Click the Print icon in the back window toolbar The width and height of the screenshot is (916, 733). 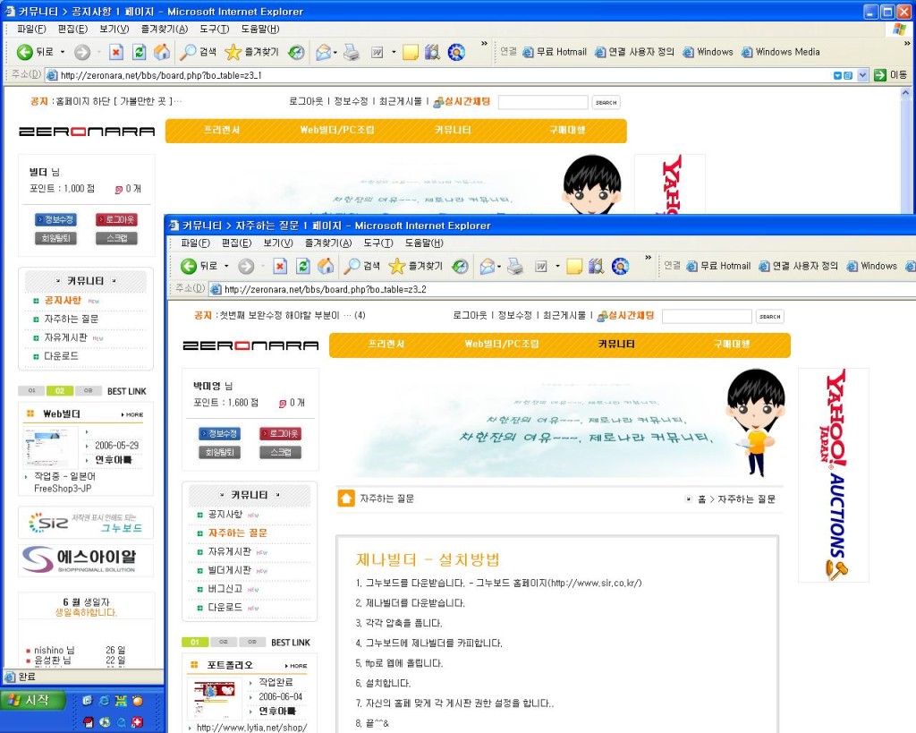352,52
